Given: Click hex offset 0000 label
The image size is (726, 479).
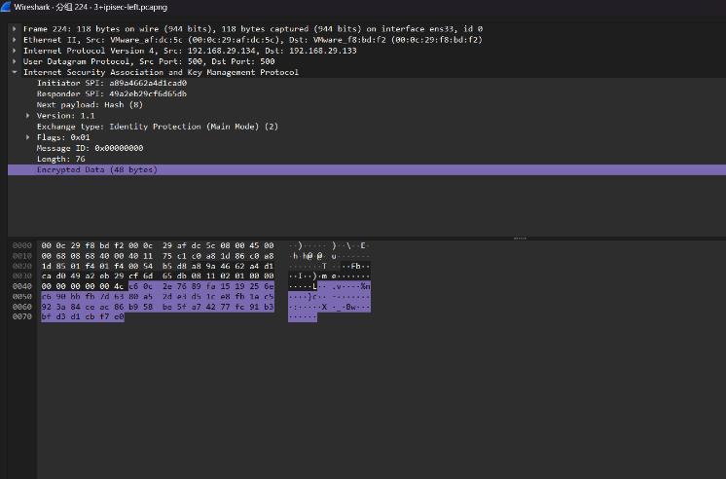Looking at the screenshot, I should pyautogui.click(x=22, y=245).
